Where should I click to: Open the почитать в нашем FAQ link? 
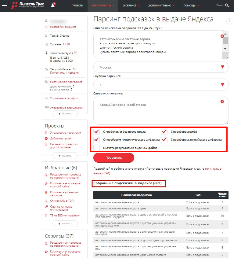pos(213,169)
